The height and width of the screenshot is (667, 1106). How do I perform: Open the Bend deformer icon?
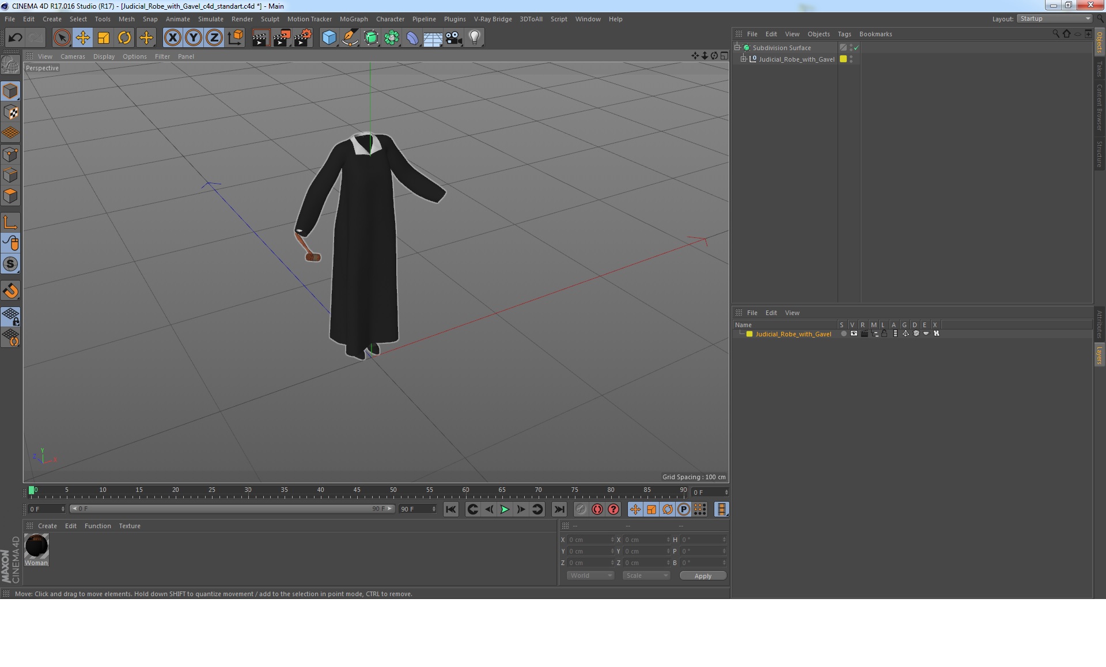[412, 38]
